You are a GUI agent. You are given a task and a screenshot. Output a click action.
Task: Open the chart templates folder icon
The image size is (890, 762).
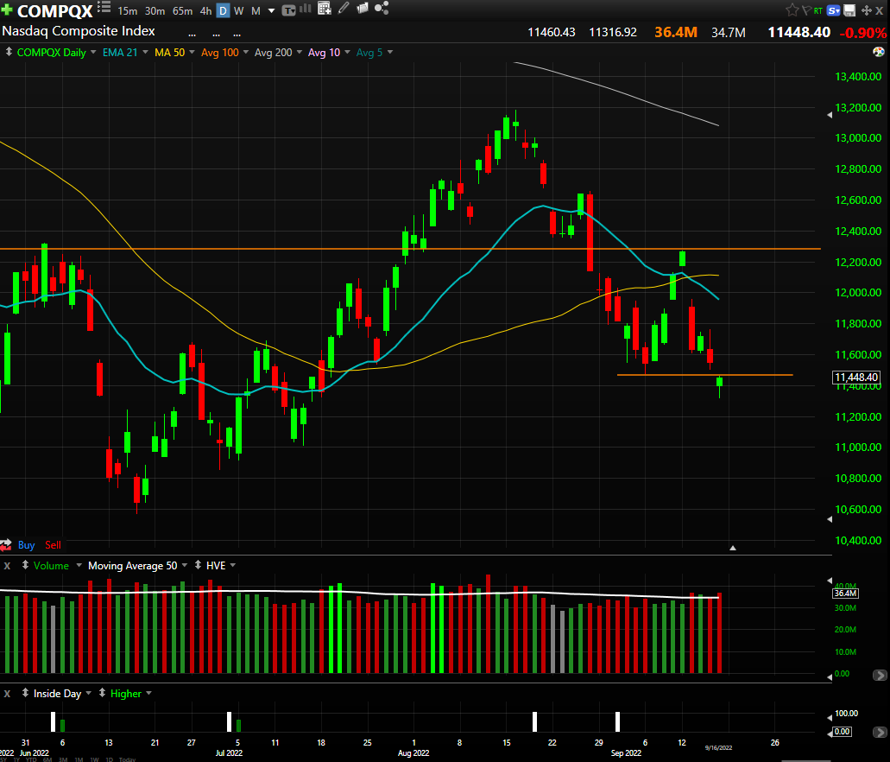point(363,8)
